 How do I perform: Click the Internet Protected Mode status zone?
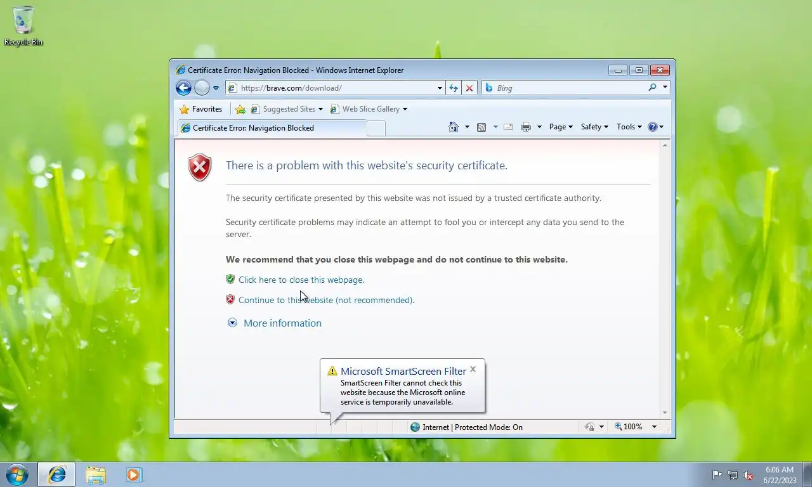click(x=466, y=427)
